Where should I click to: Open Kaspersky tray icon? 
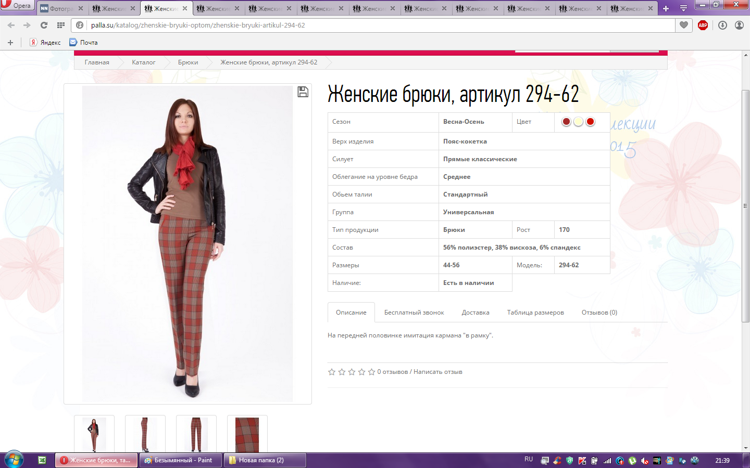point(582,461)
